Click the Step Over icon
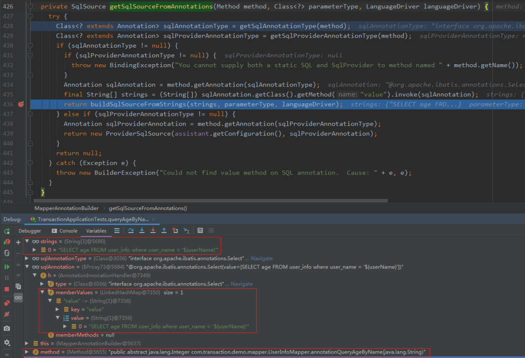Viewport: 525px width, 358px height. pos(131,231)
